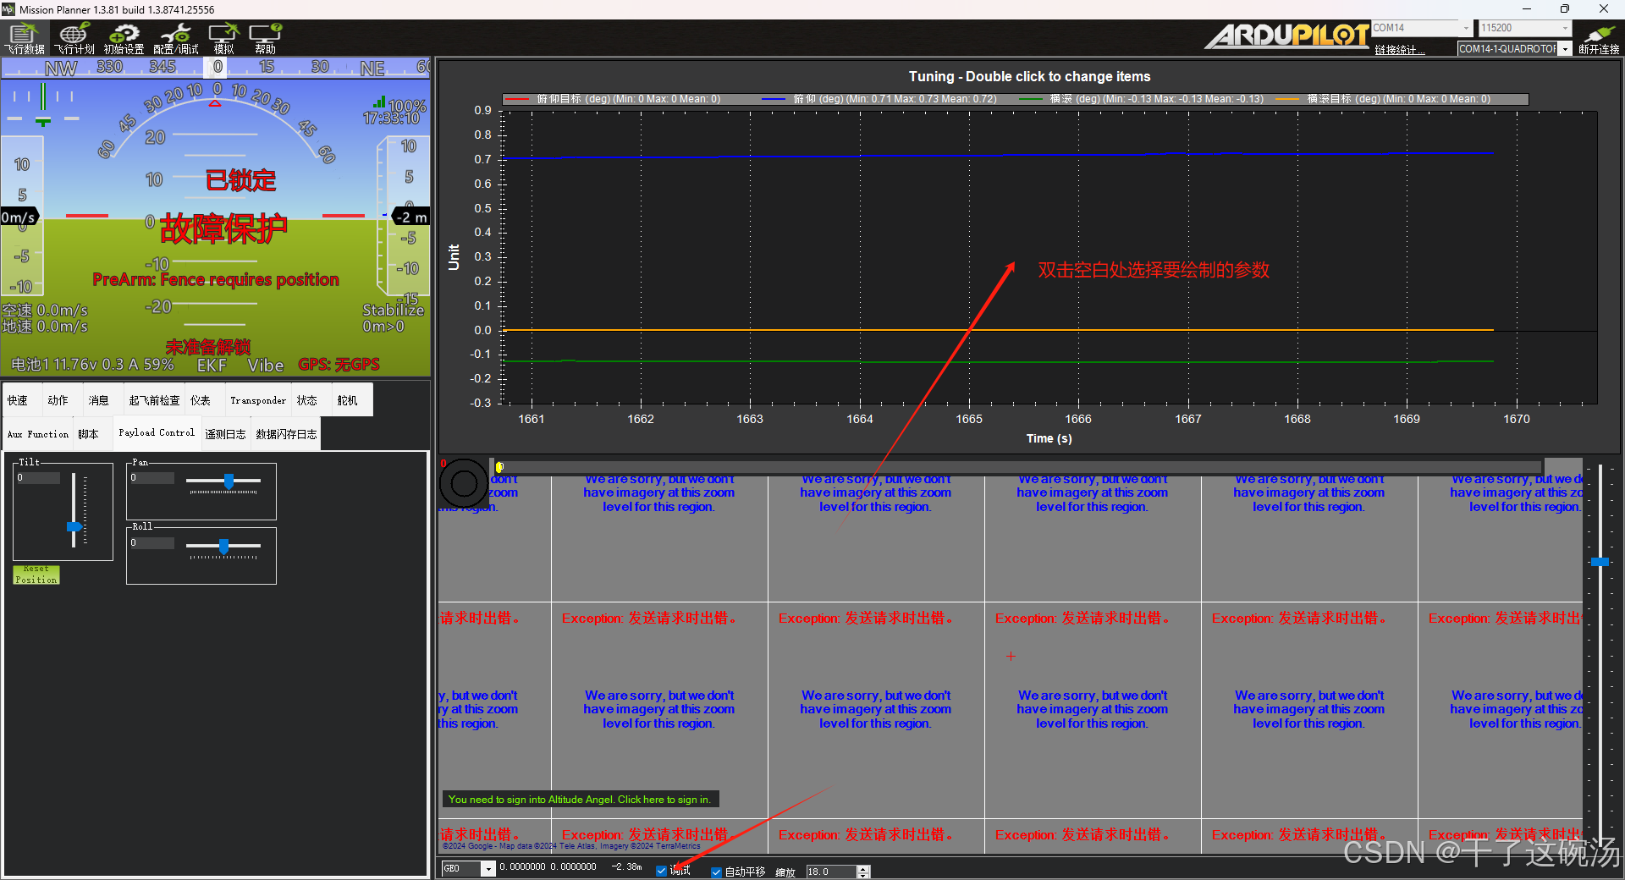This screenshot has height=880, width=1625.
Task: Click the Roll horizontal slider handle
Action: point(223,546)
